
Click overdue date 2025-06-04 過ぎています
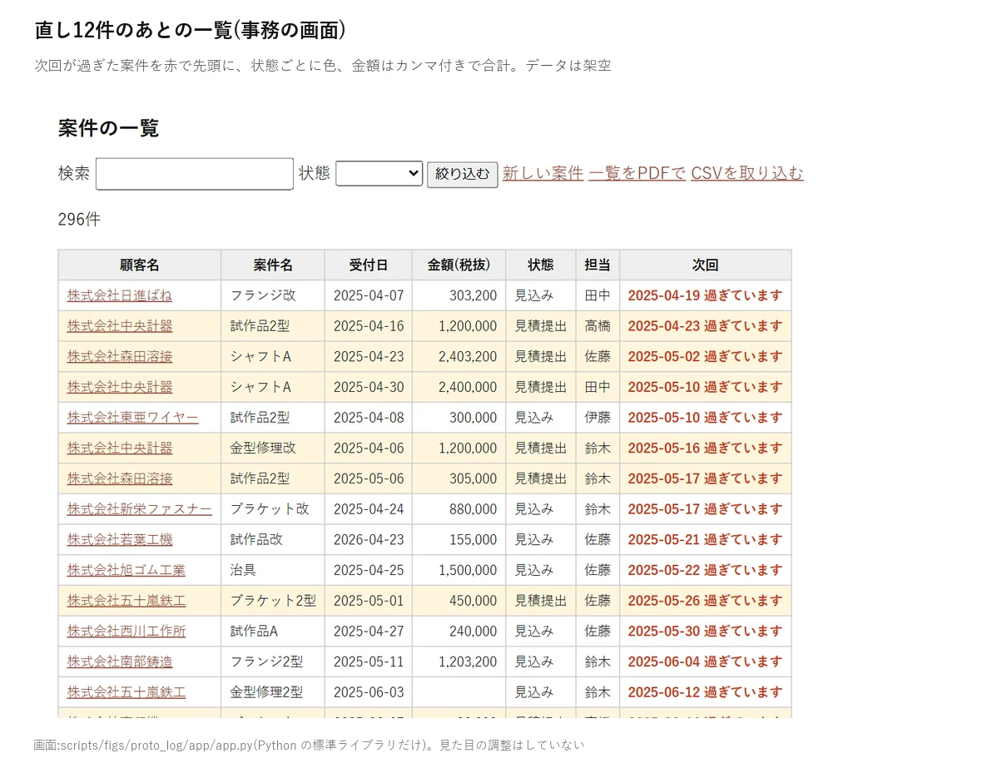[705, 661]
